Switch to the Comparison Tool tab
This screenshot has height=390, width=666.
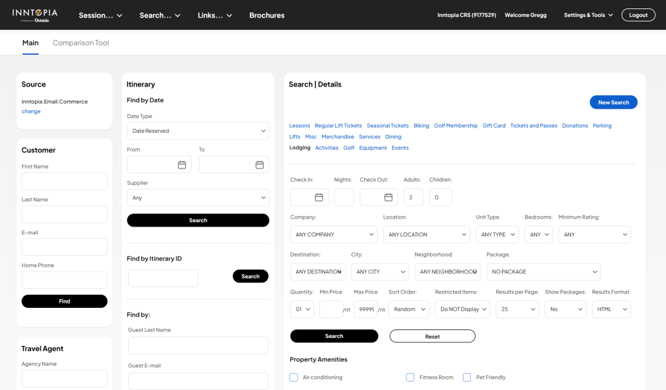81,43
